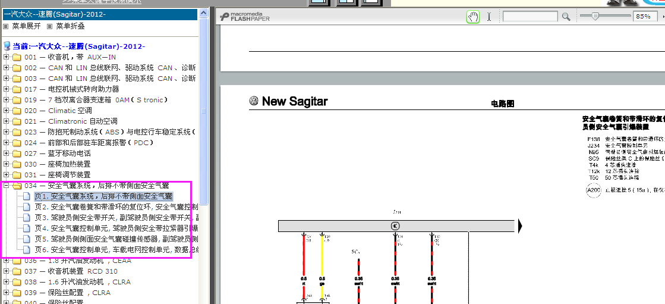Expand the 038 1.6 升汽油发动机 CLRA folder
The height and width of the screenshot is (304, 665).
click(x=6, y=282)
